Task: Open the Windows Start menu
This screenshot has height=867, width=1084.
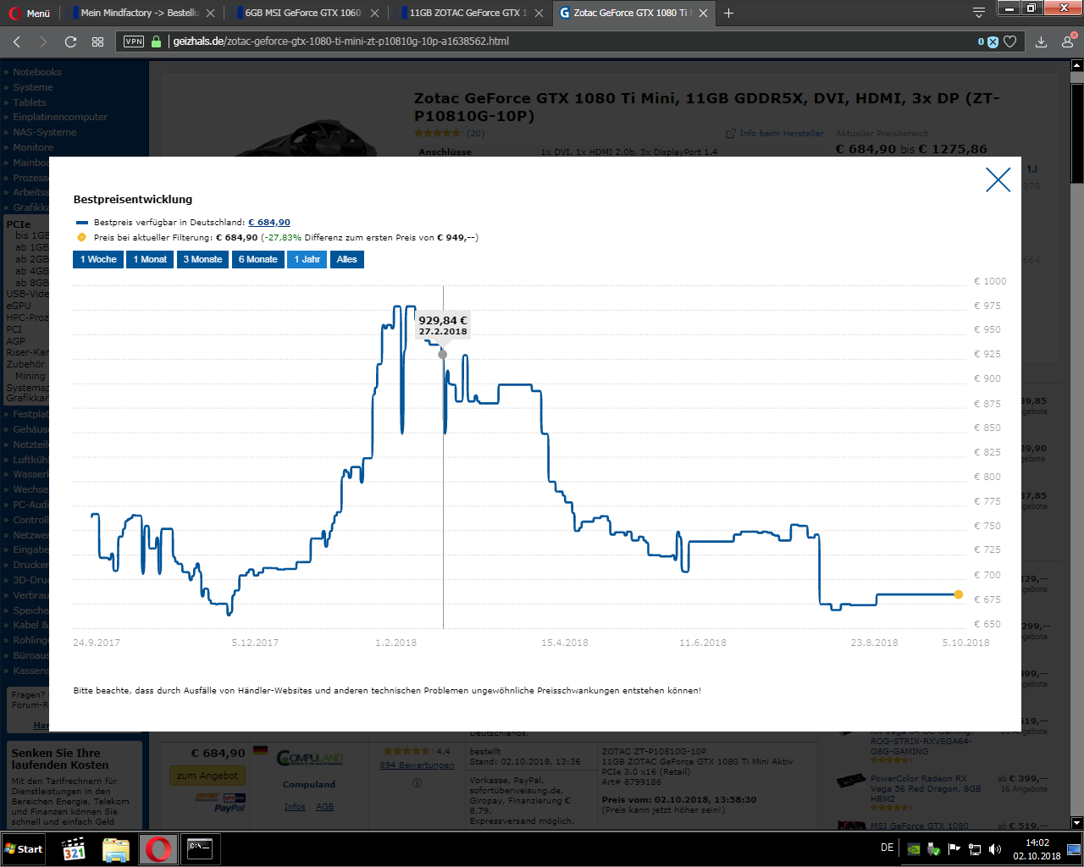Action: click(x=24, y=849)
